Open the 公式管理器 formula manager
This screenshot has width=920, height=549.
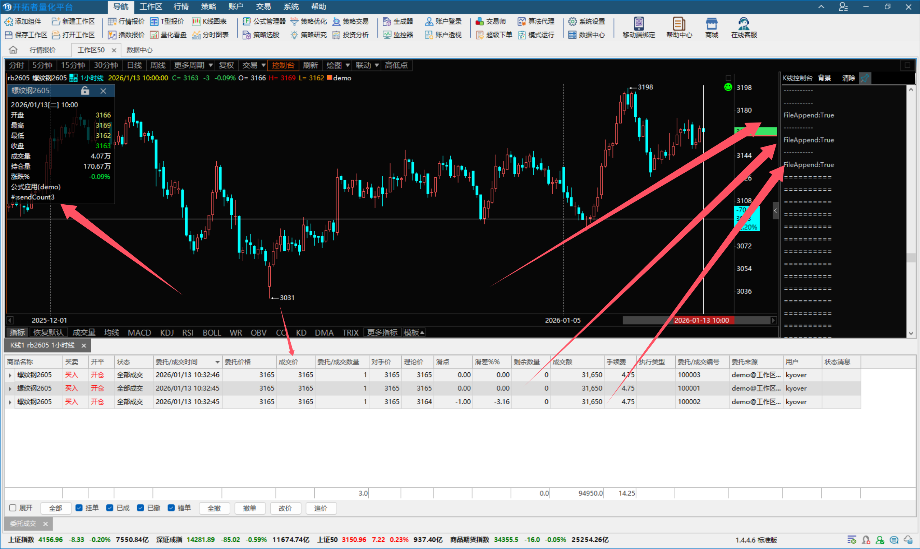click(x=264, y=22)
